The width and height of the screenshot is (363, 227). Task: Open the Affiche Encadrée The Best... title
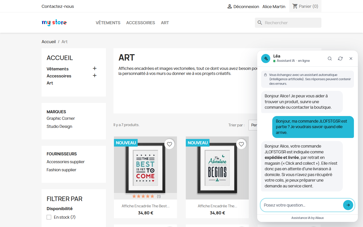point(145,206)
